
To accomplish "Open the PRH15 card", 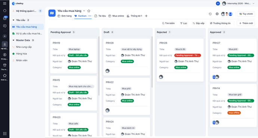I will click(74, 93).
